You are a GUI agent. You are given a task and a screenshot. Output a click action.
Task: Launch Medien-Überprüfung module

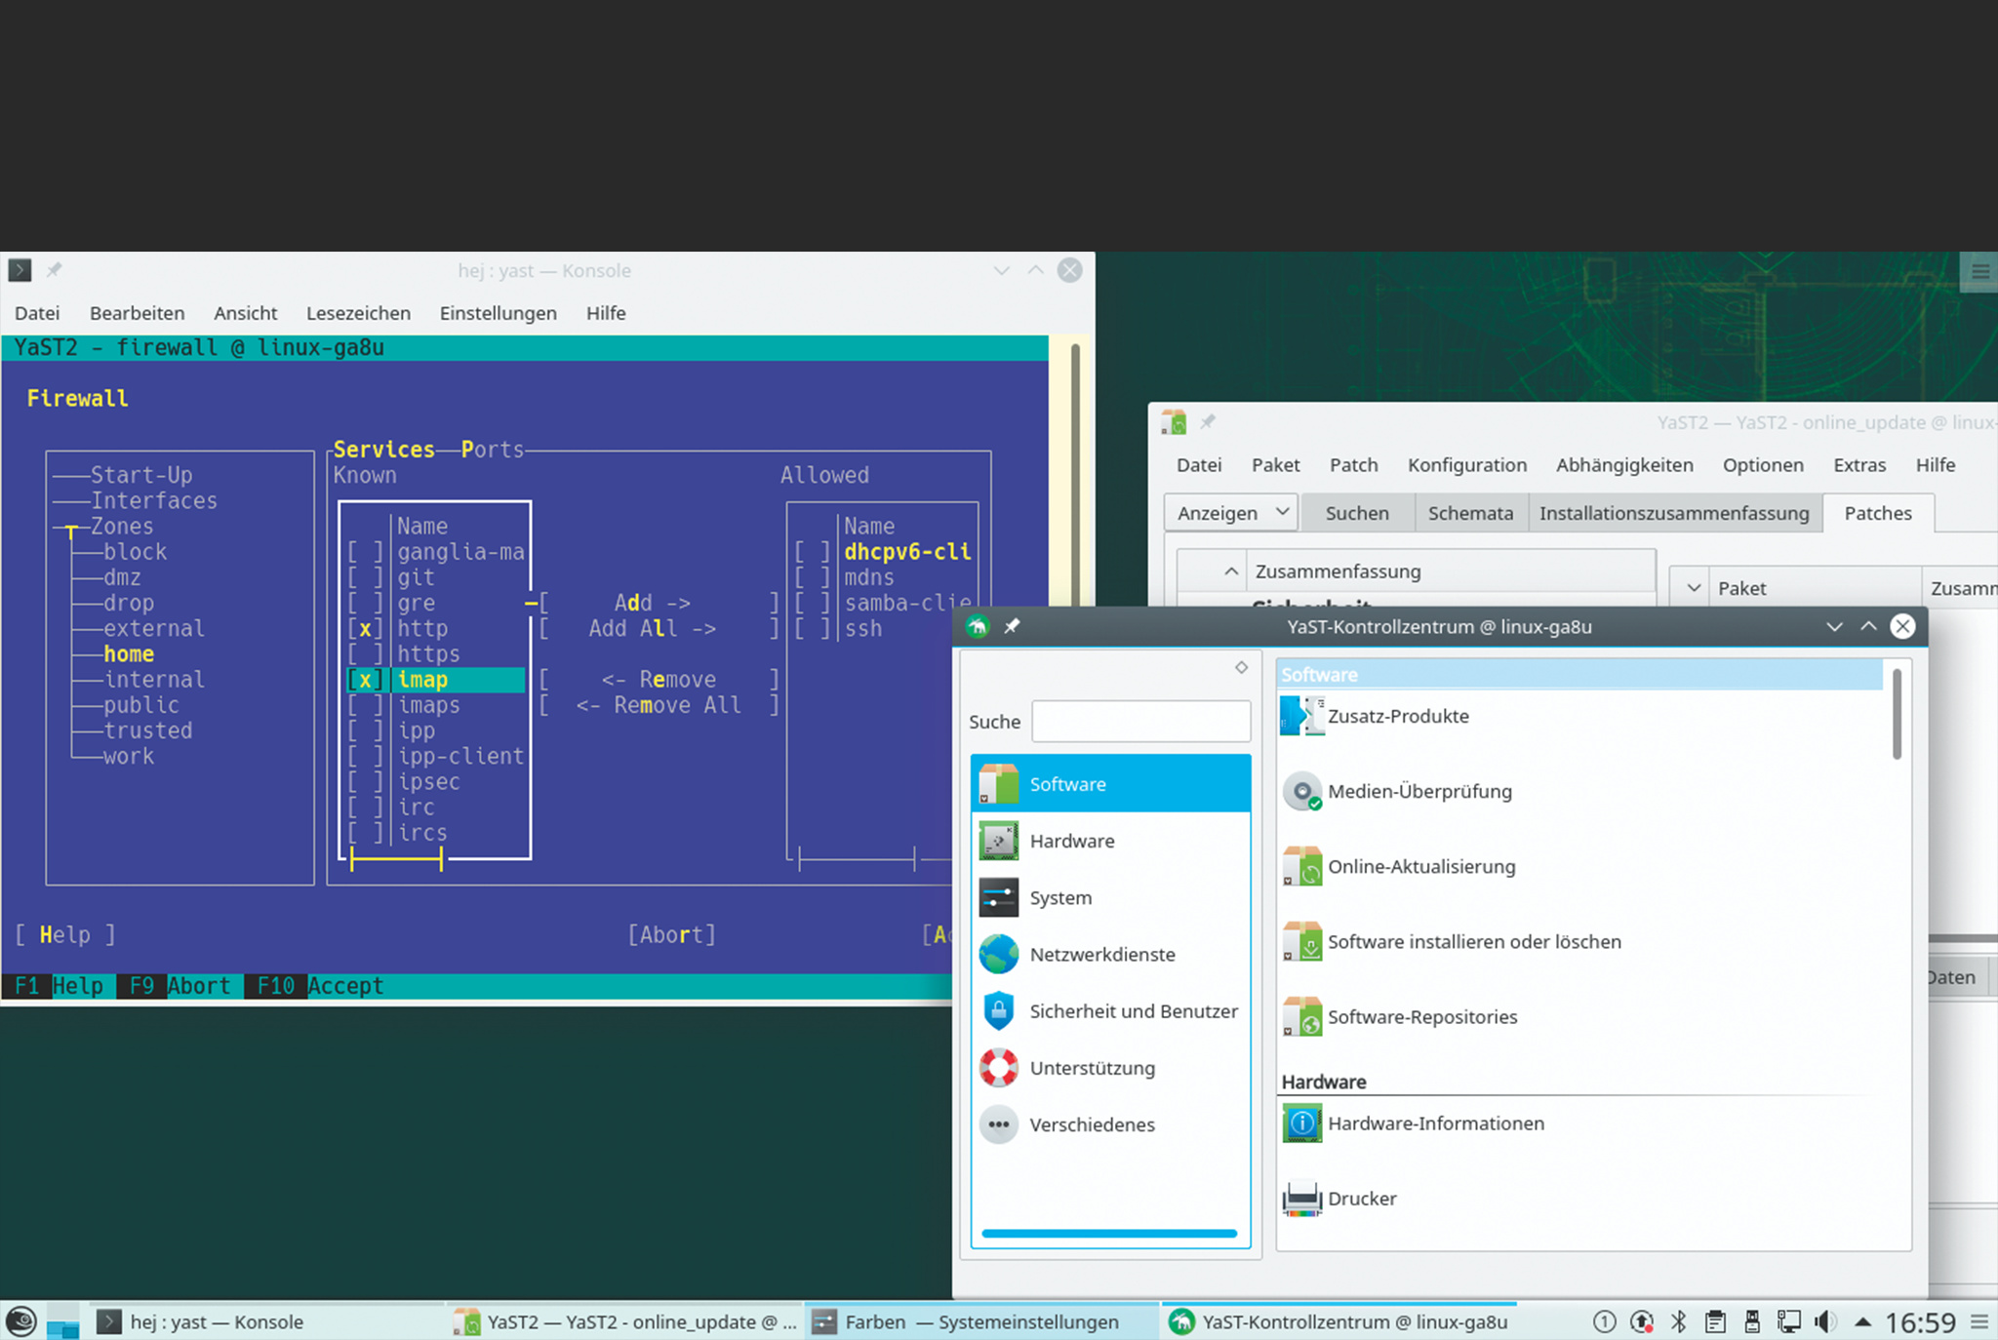[x=1419, y=791]
